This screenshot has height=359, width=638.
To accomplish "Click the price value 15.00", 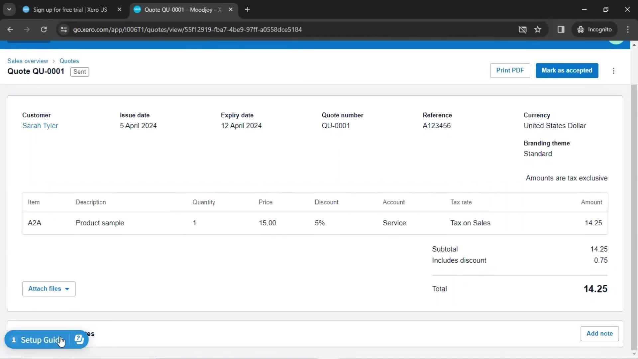I will pyautogui.click(x=267, y=223).
